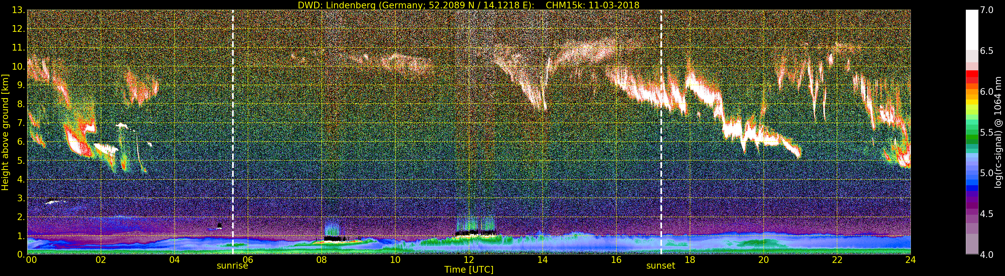Image resolution: width=1005 pixels, height=276 pixels.
Task: Select the 'Time [UTC]' x-axis label
Action: (469, 270)
